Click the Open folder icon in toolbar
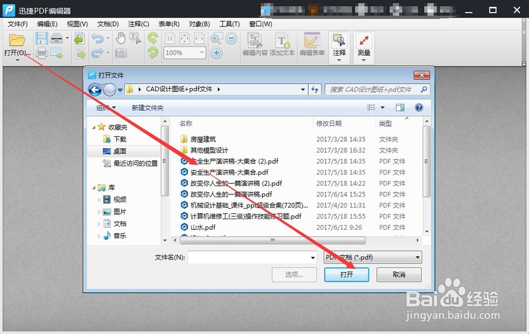Viewport: 529px width, 334px height. click(17, 40)
